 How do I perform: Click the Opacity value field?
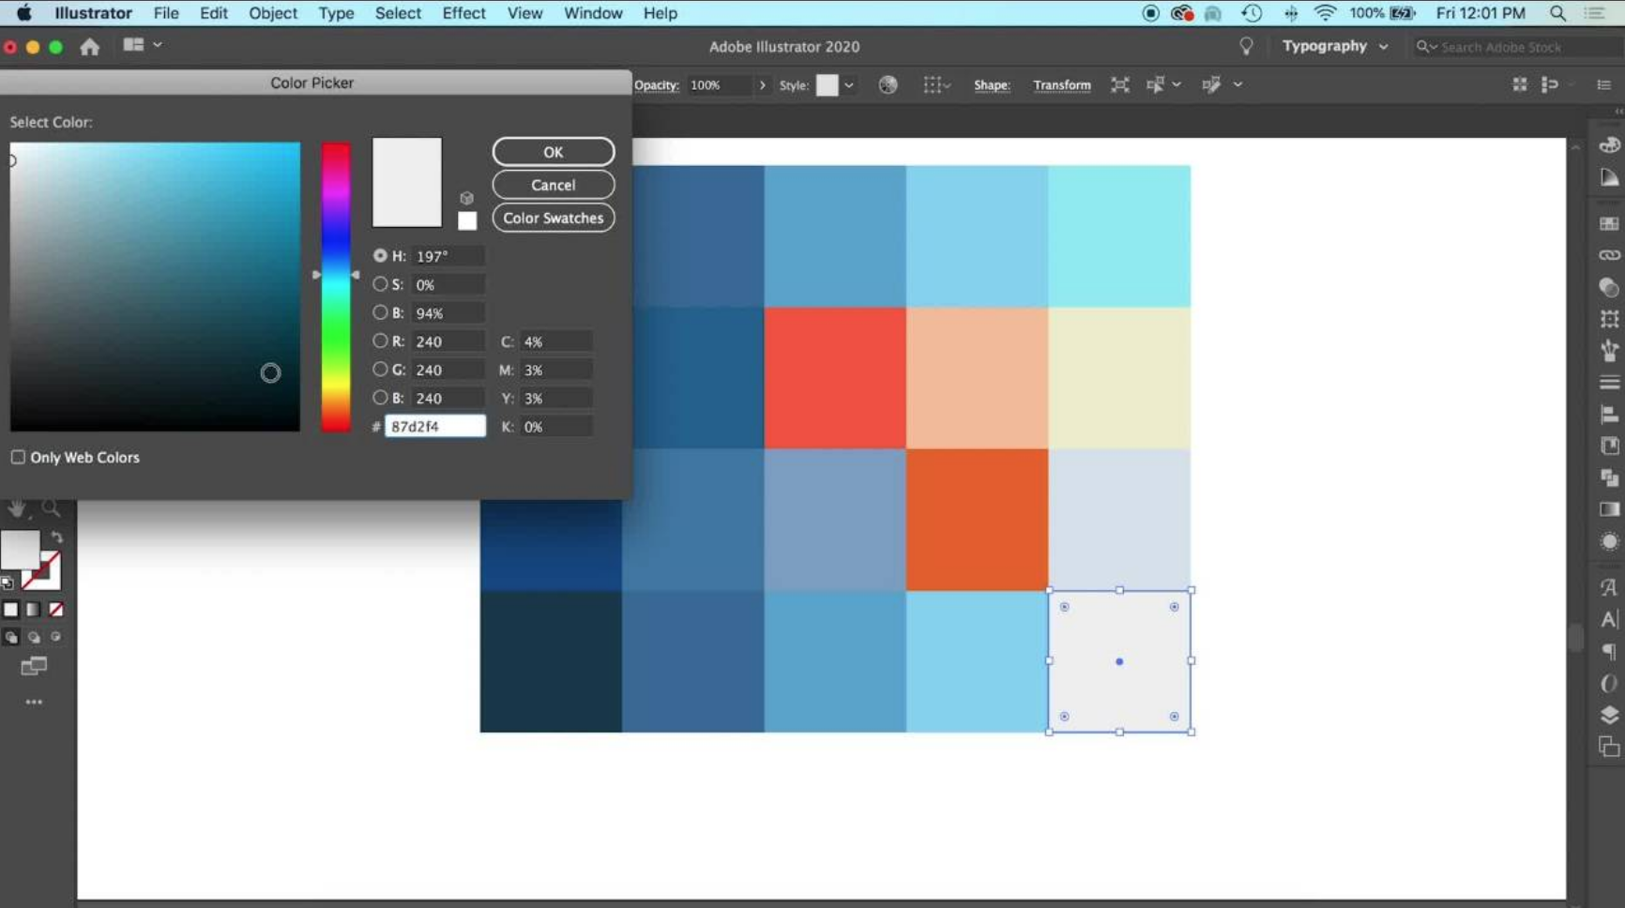(x=719, y=84)
